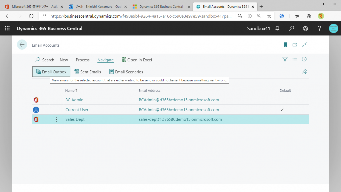Toggle the filter pane funnel icon

click(285, 59)
